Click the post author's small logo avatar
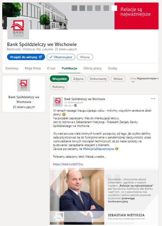162x226 pixels. point(58,102)
